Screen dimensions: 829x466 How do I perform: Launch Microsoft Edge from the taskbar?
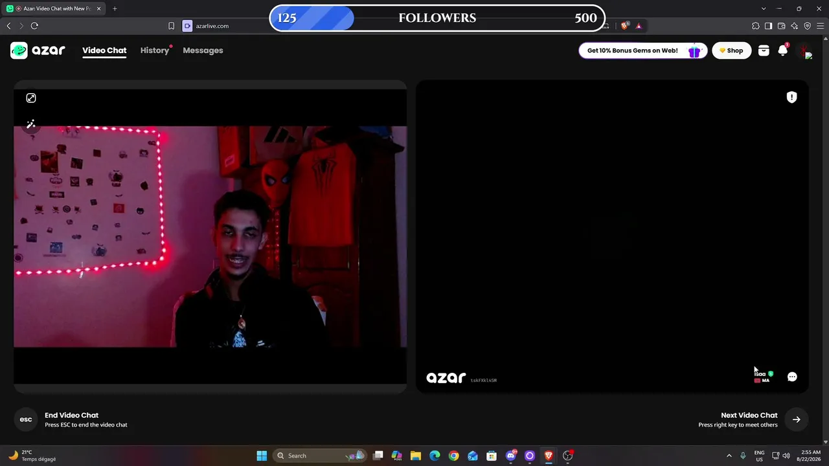[x=435, y=456]
